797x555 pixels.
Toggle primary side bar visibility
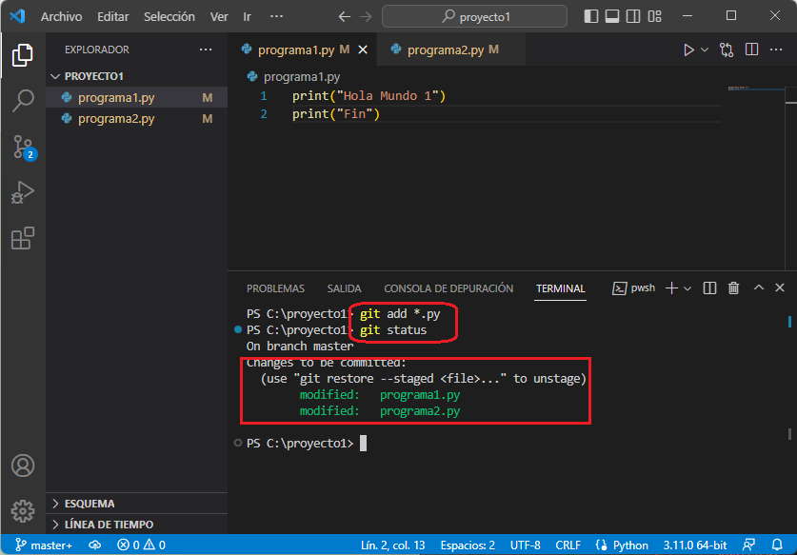[591, 17]
